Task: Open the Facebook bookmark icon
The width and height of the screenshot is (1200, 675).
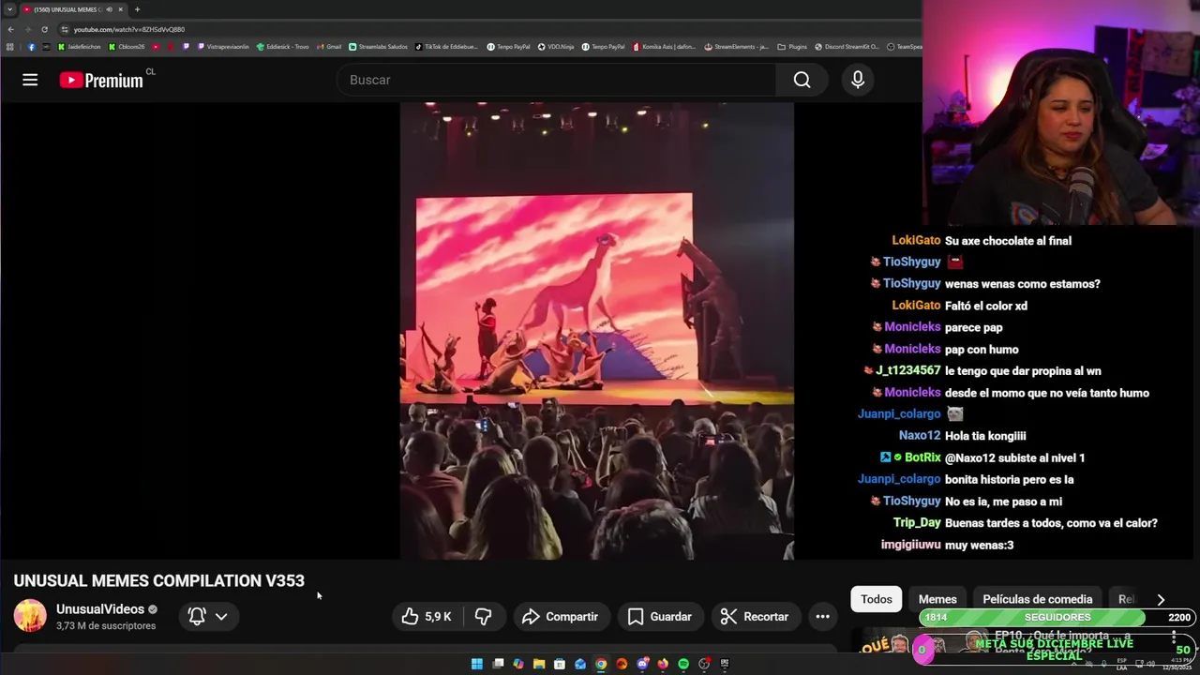Action: pyautogui.click(x=31, y=47)
